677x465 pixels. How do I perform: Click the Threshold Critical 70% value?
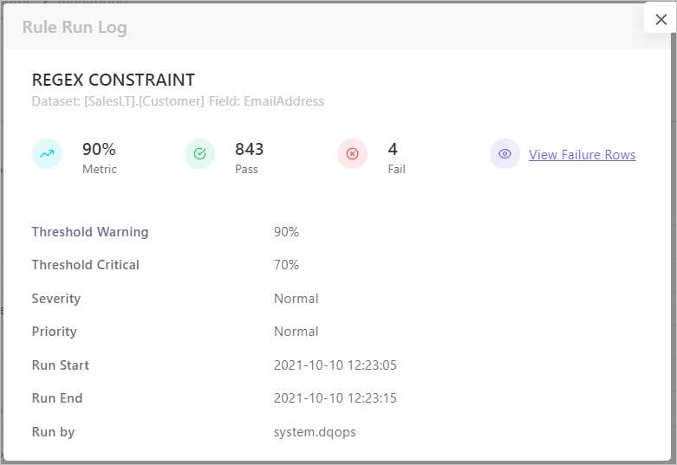tap(286, 265)
